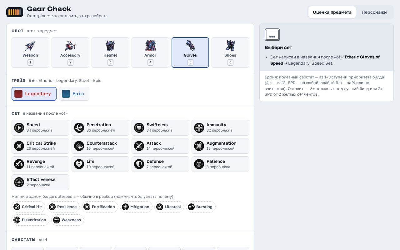Image resolution: width=400 pixels, height=250 pixels.
Task: Click the Lifesteal chip
Action: tap(169, 207)
